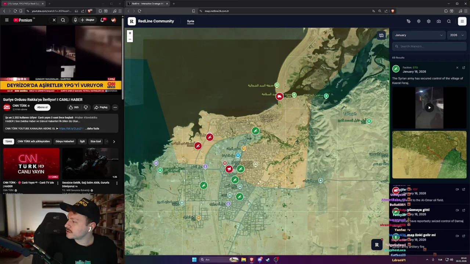
Task: Bookmark the page in YouTube browser window
Action: [21, 11]
